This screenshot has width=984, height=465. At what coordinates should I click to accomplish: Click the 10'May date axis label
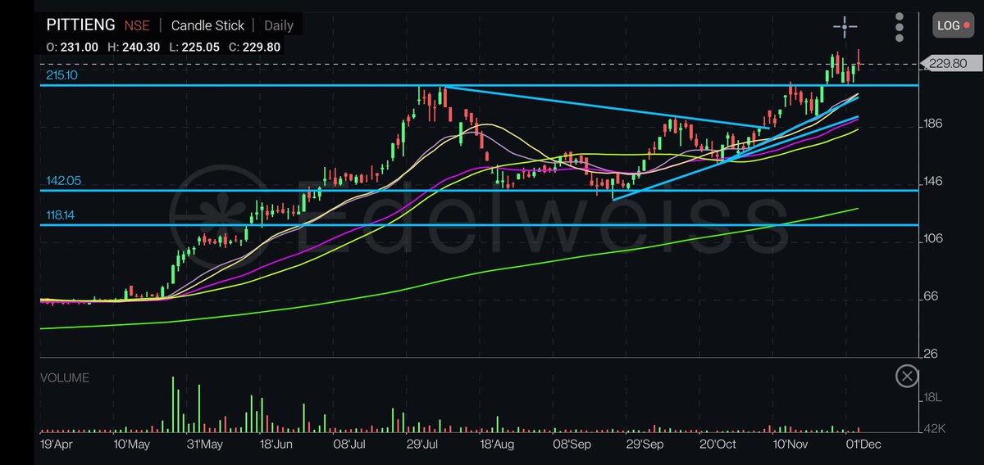tap(131, 445)
